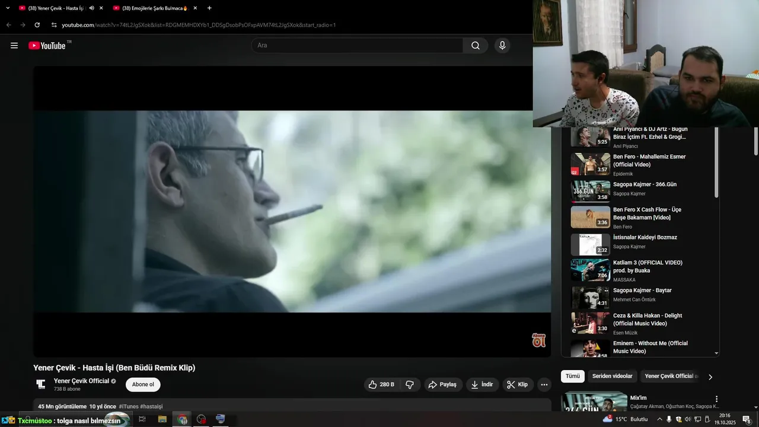759x427 pixels.
Task: Open the Paylaş share dialog
Action: pyautogui.click(x=442, y=384)
